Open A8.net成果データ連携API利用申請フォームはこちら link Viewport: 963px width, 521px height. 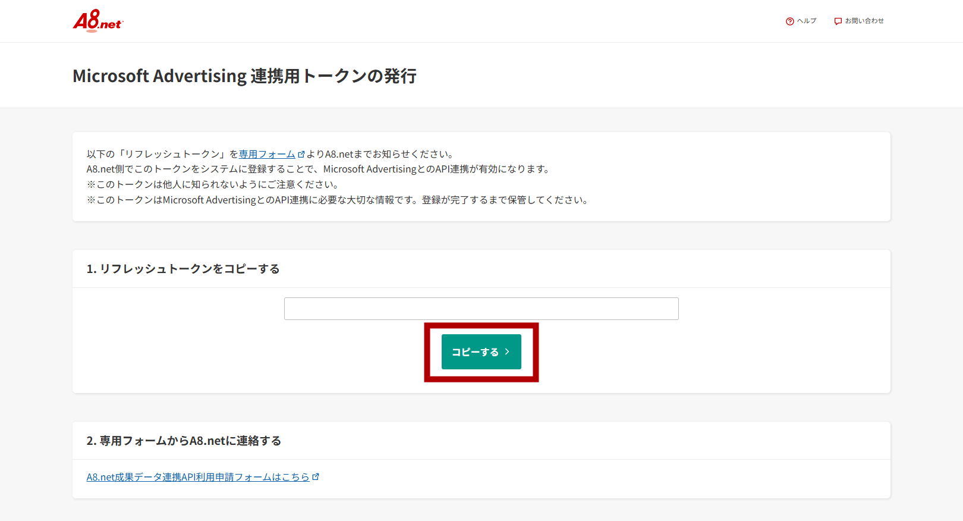click(x=203, y=477)
